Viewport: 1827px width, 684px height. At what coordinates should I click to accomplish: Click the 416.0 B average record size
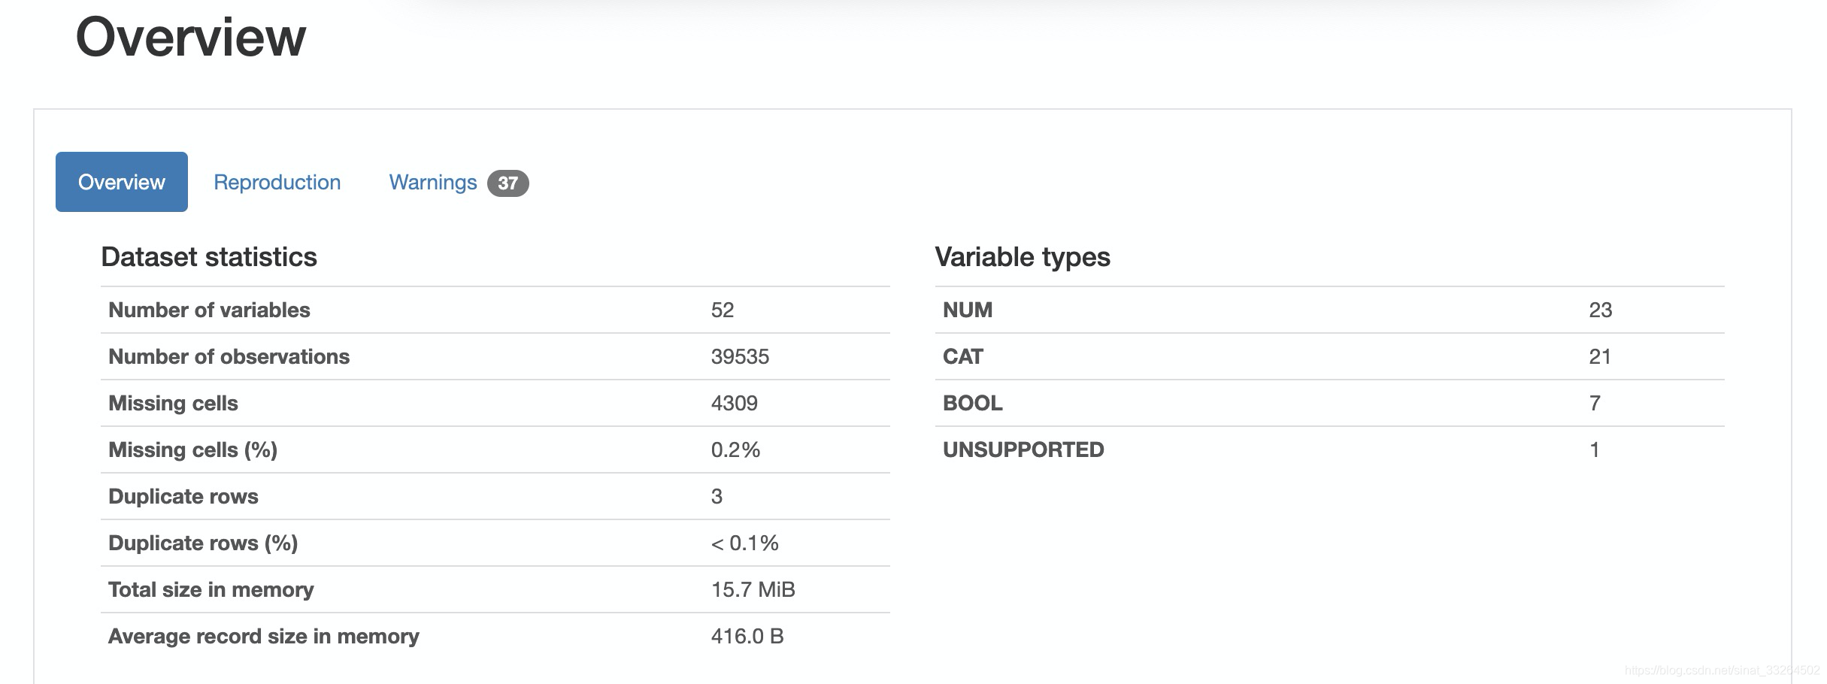pyautogui.click(x=747, y=636)
